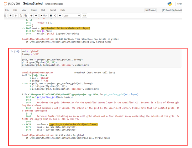The image size is (192, 148).
Task: Open the Edit menu
Action: pyautogui.click(x=15, y=10)
